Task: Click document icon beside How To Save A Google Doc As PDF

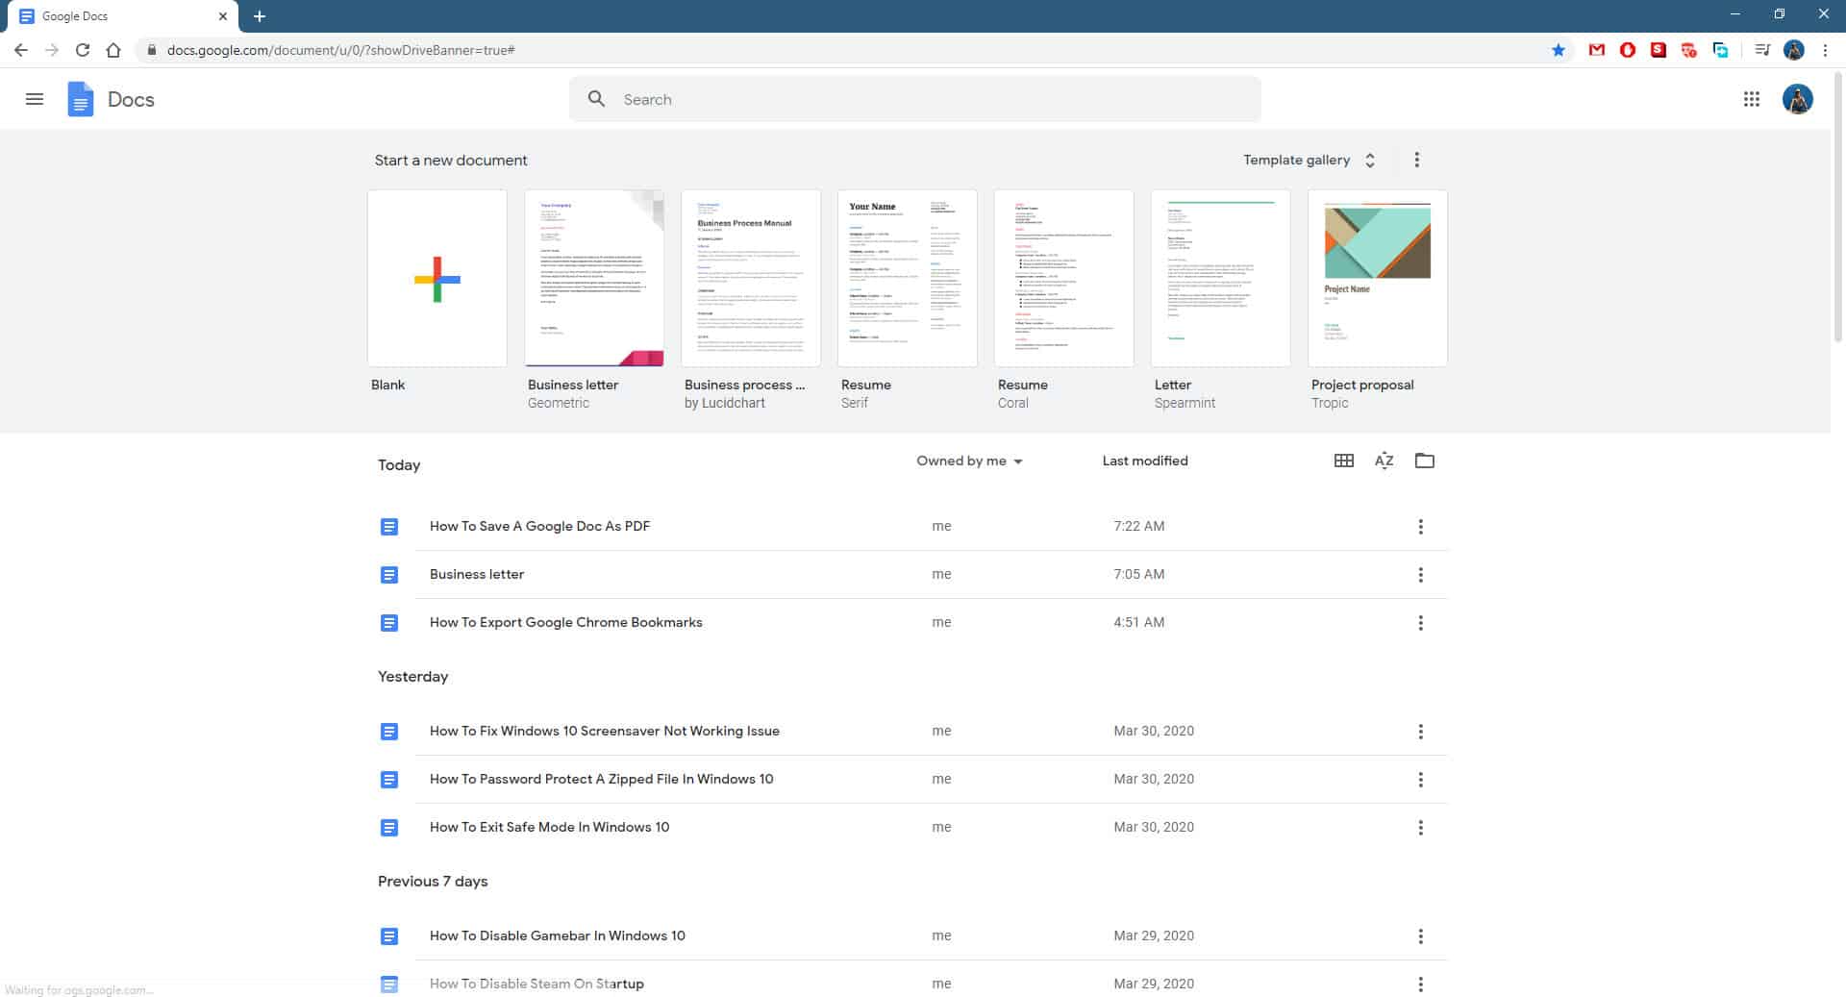Action: [389, 527]
